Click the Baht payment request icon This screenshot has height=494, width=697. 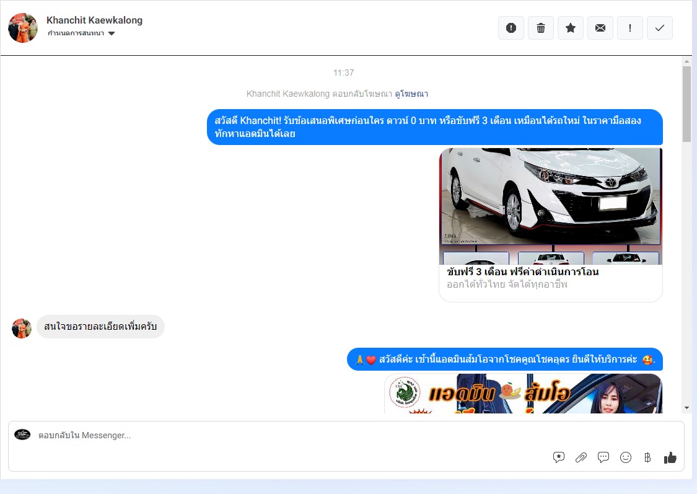click(647, 457)
